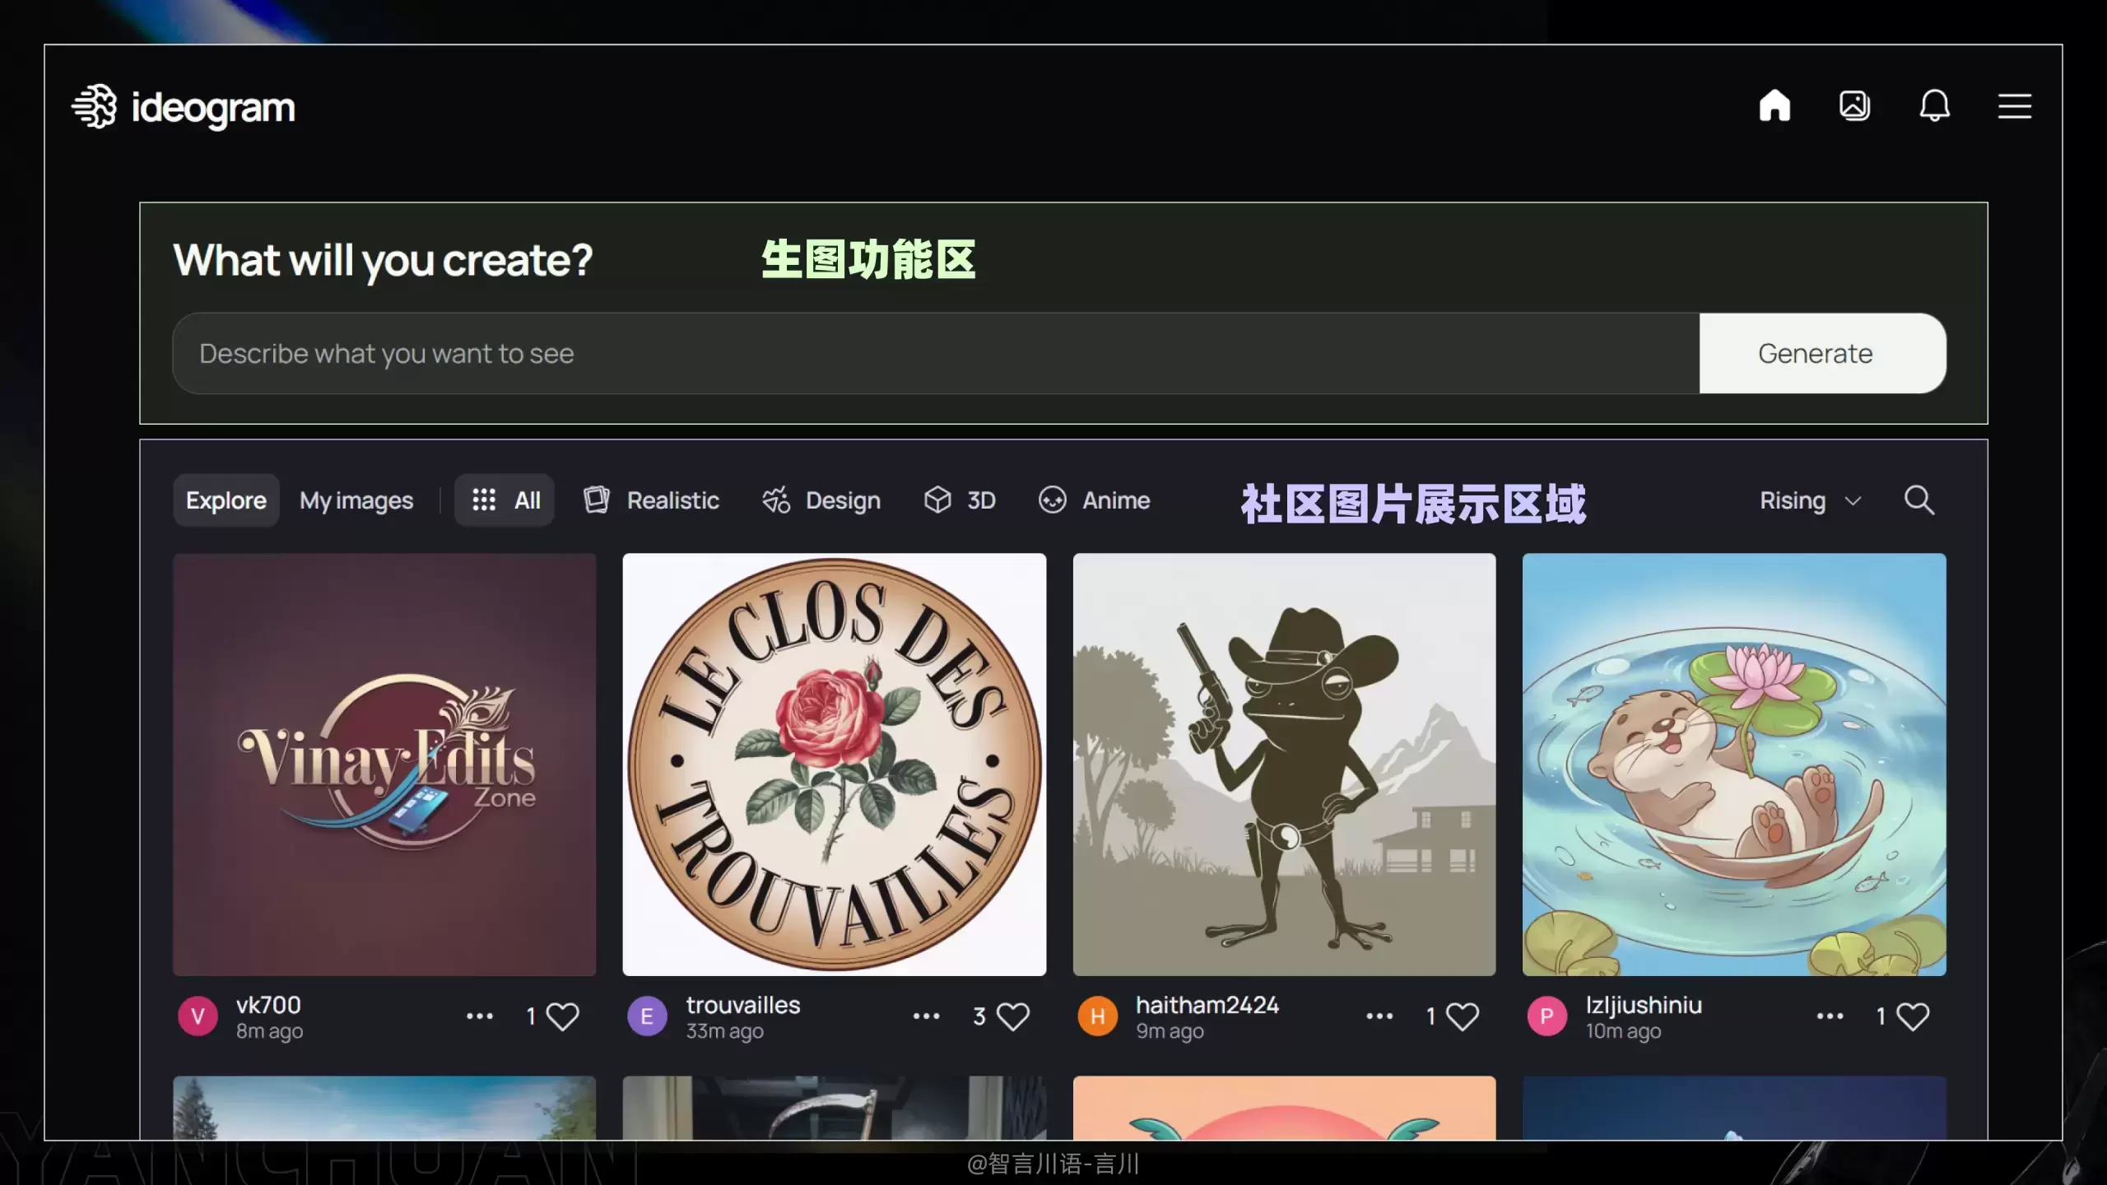Viewport: 2107px width, 1185px height.
Task: Like lzljiushiniu's image with the heart
Action: pyautogui.click(x=1913, y=1016)
